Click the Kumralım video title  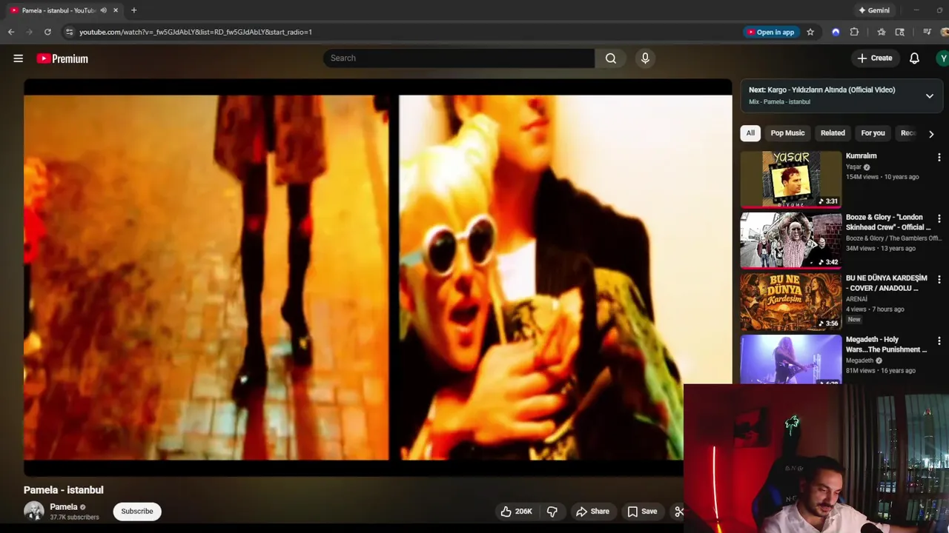click(862, 156)
